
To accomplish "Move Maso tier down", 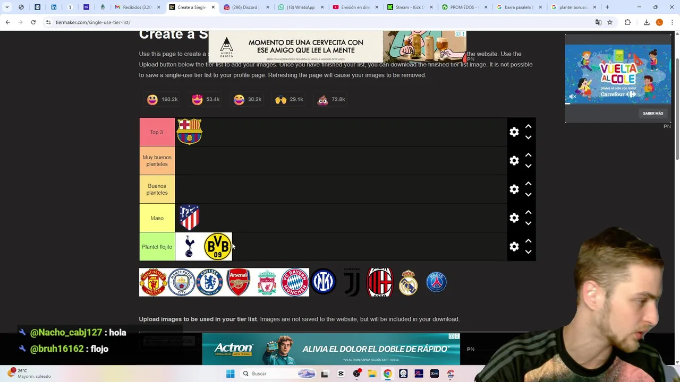I will [x=528, y=223].
